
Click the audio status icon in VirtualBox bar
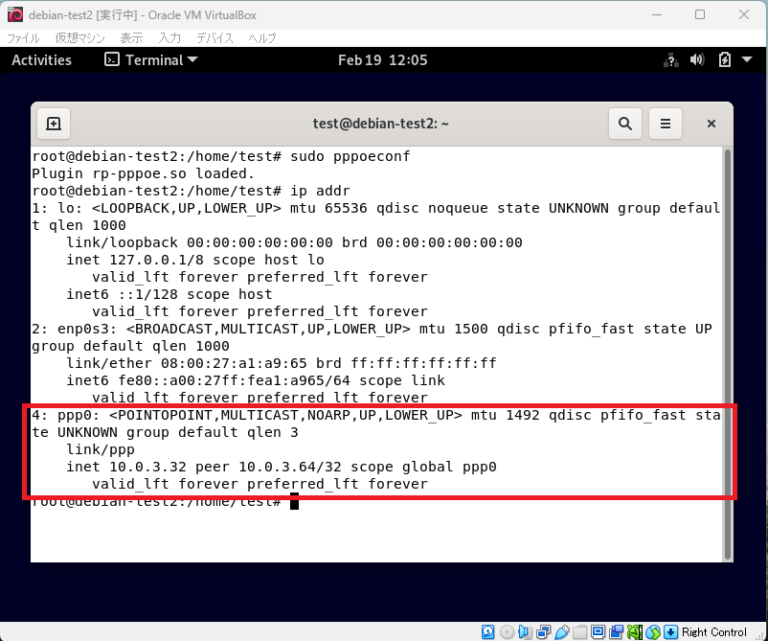[525, 632]
